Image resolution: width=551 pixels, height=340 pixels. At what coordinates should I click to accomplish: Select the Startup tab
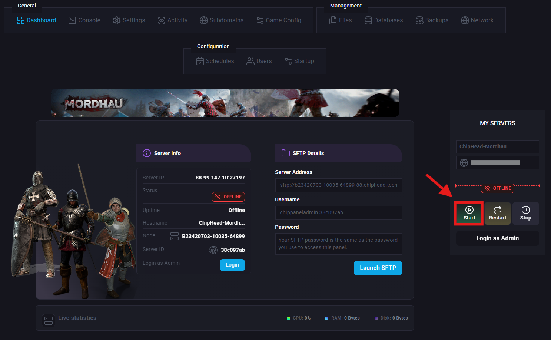[299, 61]
